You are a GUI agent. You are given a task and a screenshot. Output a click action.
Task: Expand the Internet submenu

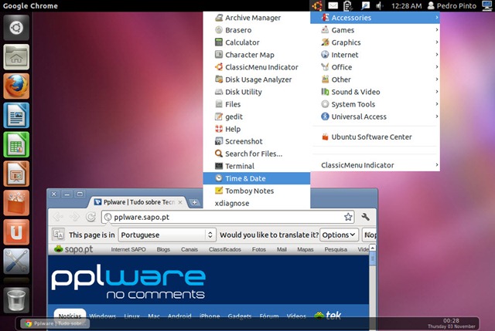coord(375,55)
